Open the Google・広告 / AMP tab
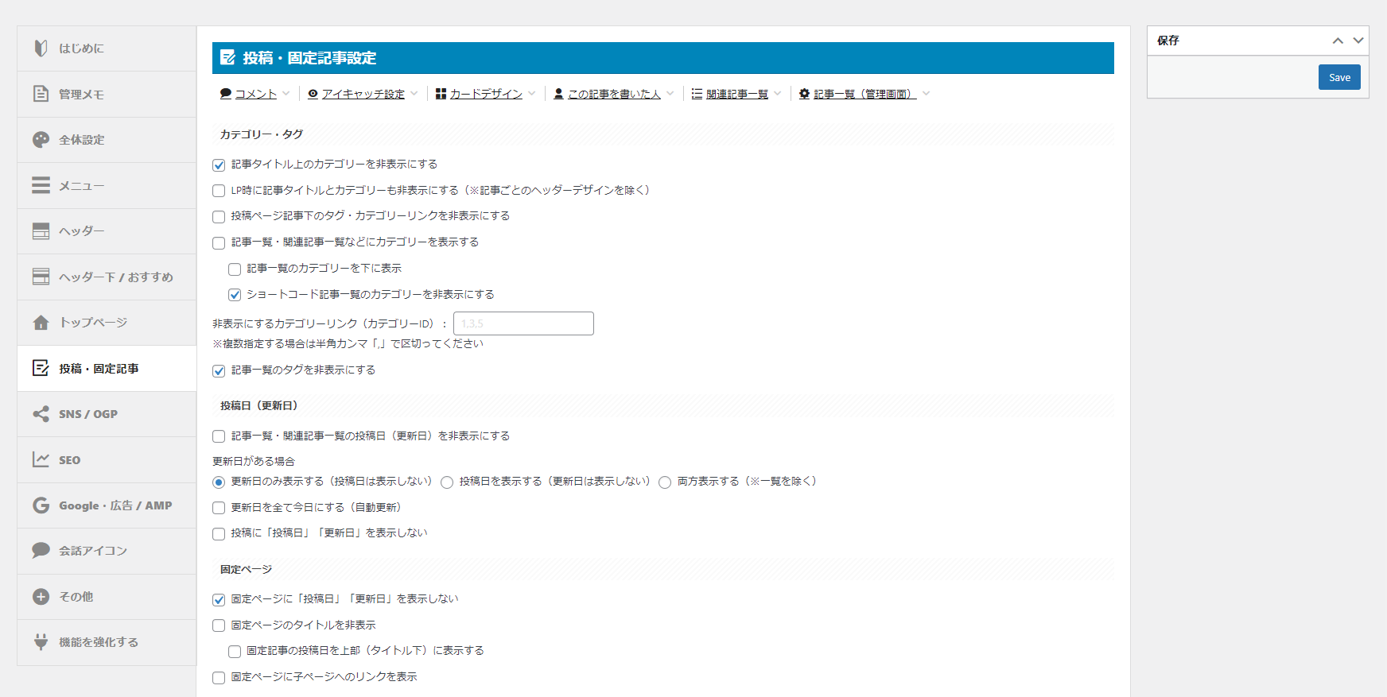Image resolution: width=1387 pixels, height=697 pixels. tap(107, 505)
